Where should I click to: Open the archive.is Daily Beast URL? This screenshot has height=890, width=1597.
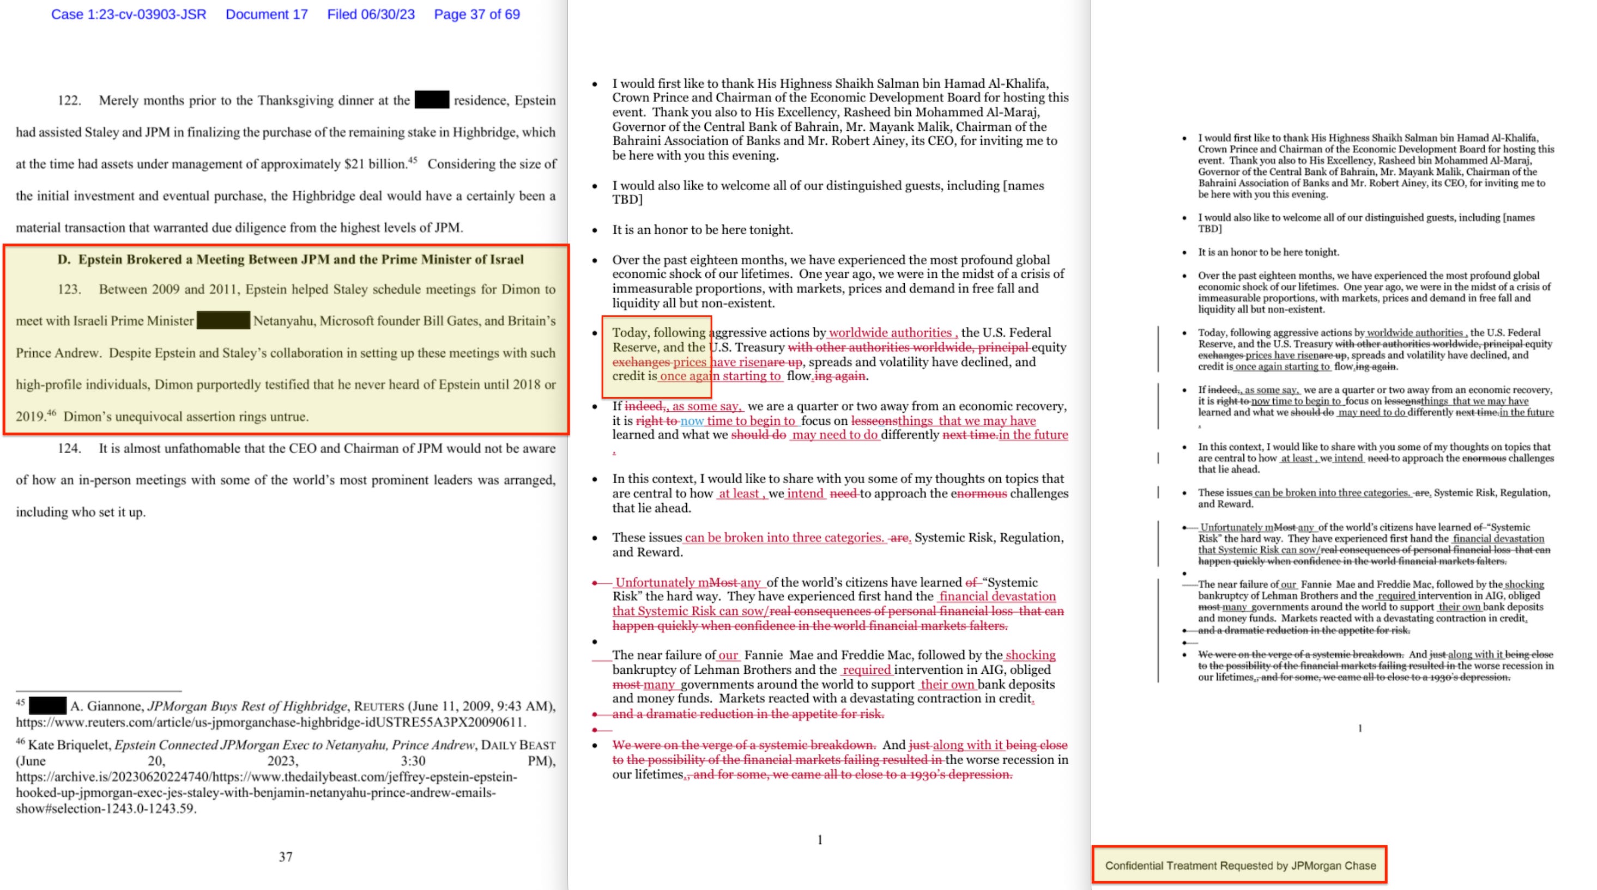[x=267, y=777]
